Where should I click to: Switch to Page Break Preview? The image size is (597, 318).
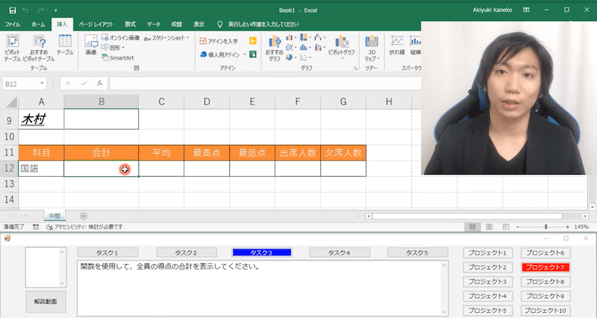[x=506, y=227]
